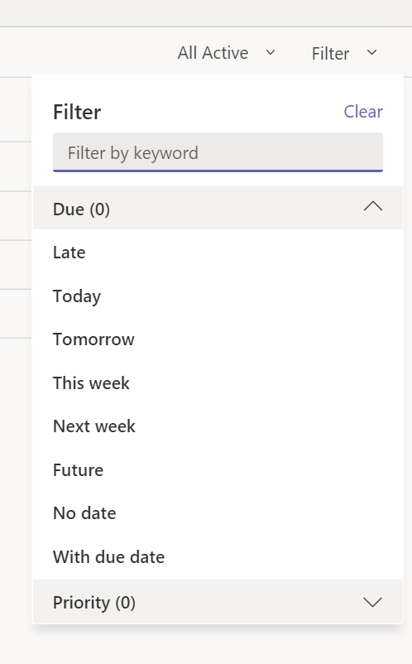Clear all applied filters

click(x=363, y=112)
